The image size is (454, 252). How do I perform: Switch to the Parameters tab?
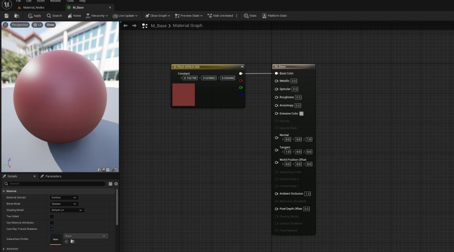point(51,176)
